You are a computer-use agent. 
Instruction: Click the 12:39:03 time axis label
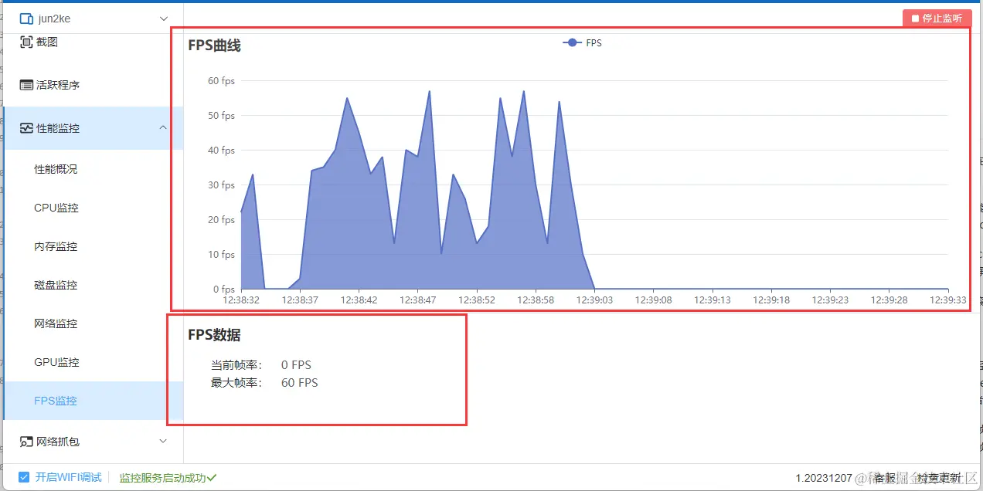coord(594,300)
